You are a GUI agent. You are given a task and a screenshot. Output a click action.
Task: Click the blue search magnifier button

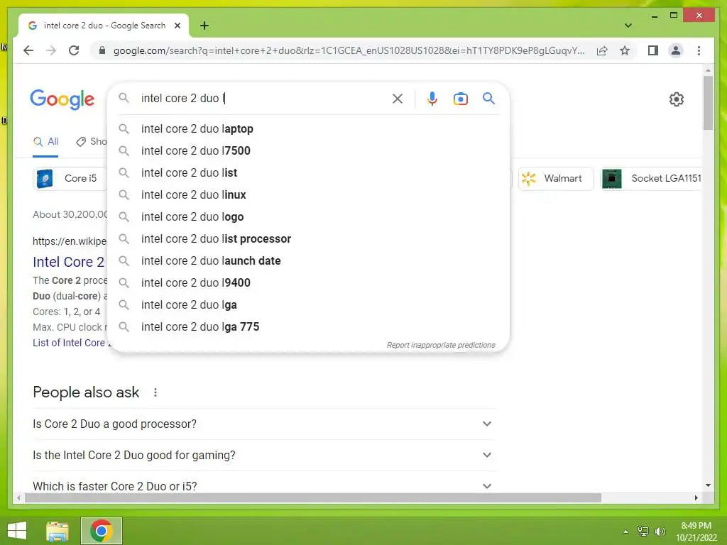pyautogui.click(x=488, y=98)
